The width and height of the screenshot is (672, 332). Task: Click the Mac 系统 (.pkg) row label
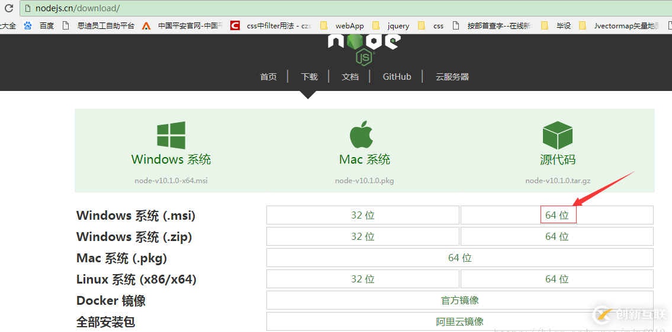click(122, 258)
